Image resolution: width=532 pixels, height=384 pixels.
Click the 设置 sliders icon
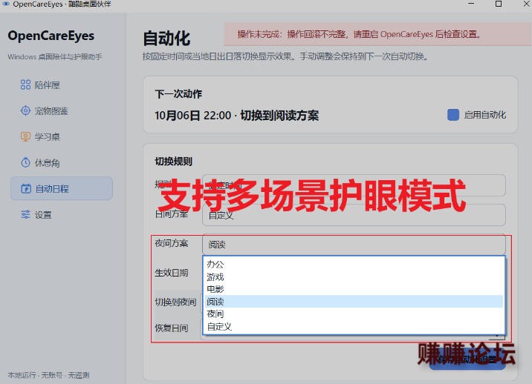[x=25, y=215]
